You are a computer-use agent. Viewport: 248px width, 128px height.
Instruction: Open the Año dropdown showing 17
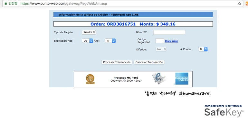pos(110,41)
